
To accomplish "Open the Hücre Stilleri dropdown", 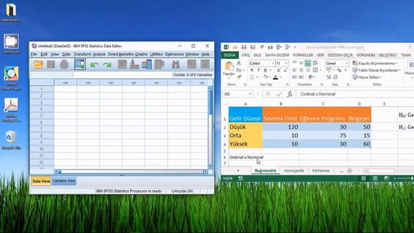I will pos(367,77).
